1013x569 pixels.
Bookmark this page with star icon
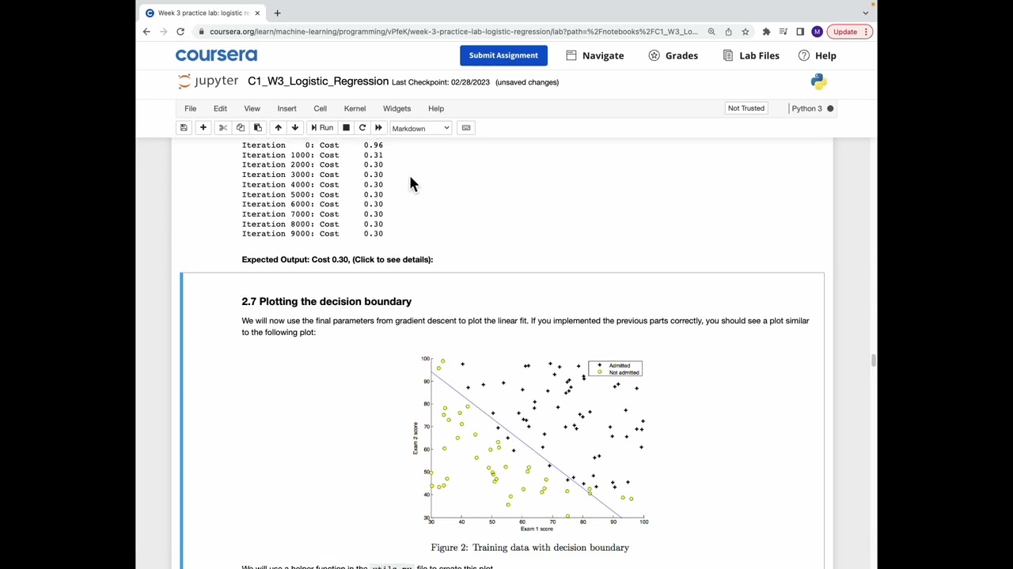click(745, 32)
